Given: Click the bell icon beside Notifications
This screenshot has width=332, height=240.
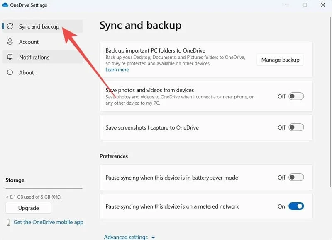Looking at the screenshot, I should point(10,57).
